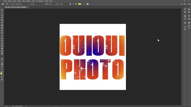Open the font size dropdown arrow
The height and width of the screenshot is (107, 191).
pyautogui.click(x=54, y=4)
